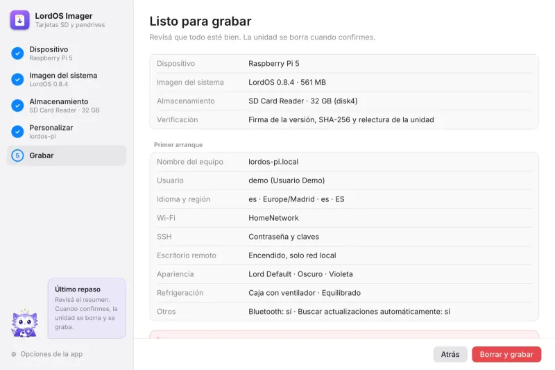Viewport: 555px width, 370px height.
Task: Click the es · Europe/Madrid · es · ES value
Action: [296, 199]
